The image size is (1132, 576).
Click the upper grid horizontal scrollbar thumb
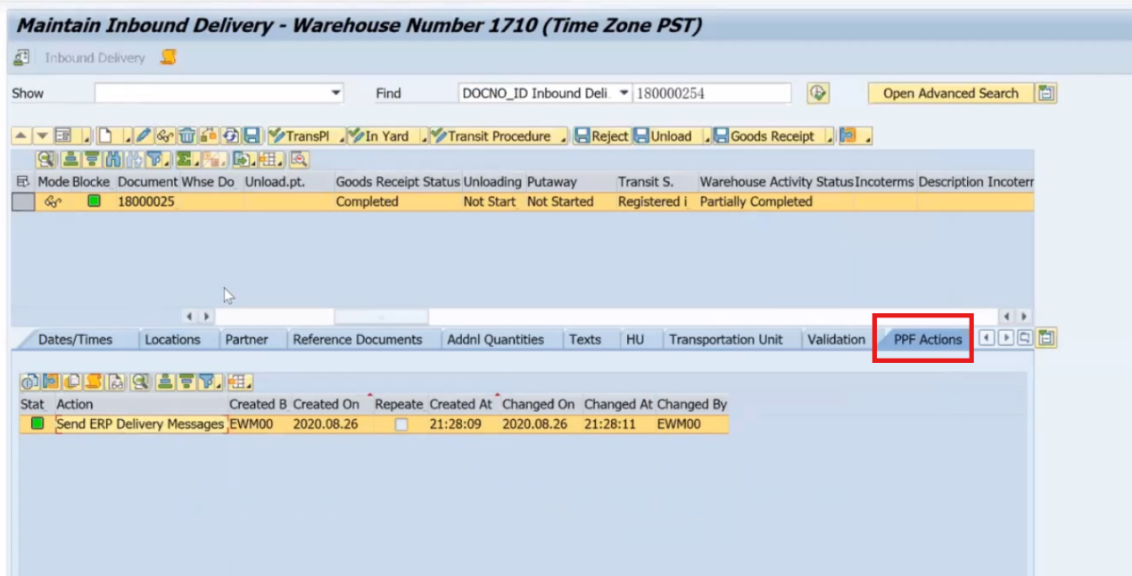pyautogui.click(x=381, y=317)
